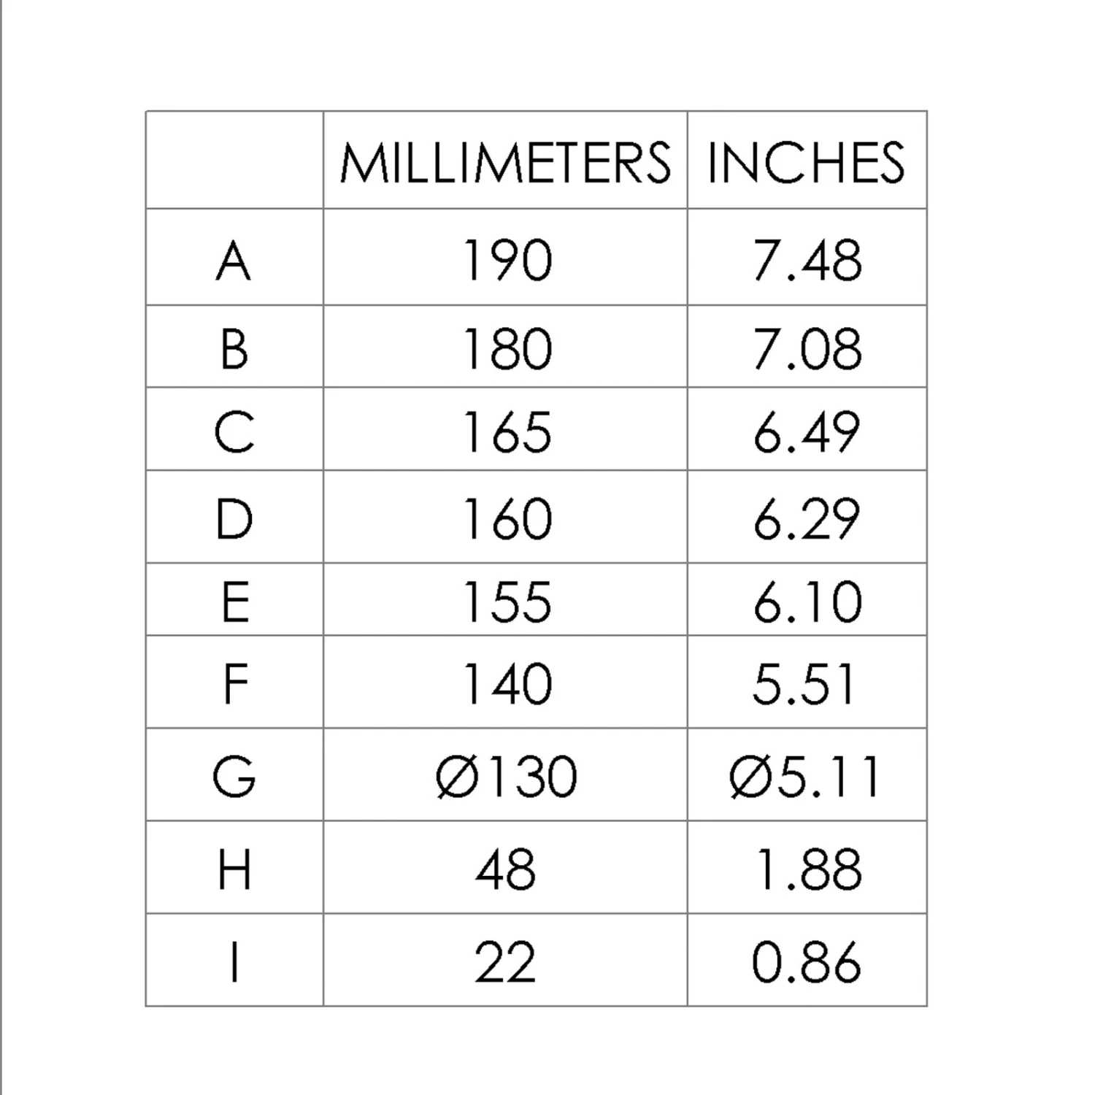
Task: Select the 22 millimeters cell
Action: [x=505, y=962]
